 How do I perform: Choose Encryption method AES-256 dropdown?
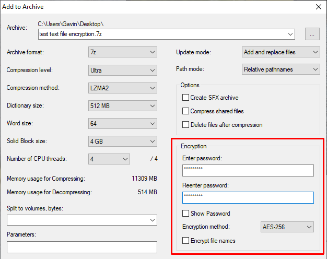click(287, 227)
